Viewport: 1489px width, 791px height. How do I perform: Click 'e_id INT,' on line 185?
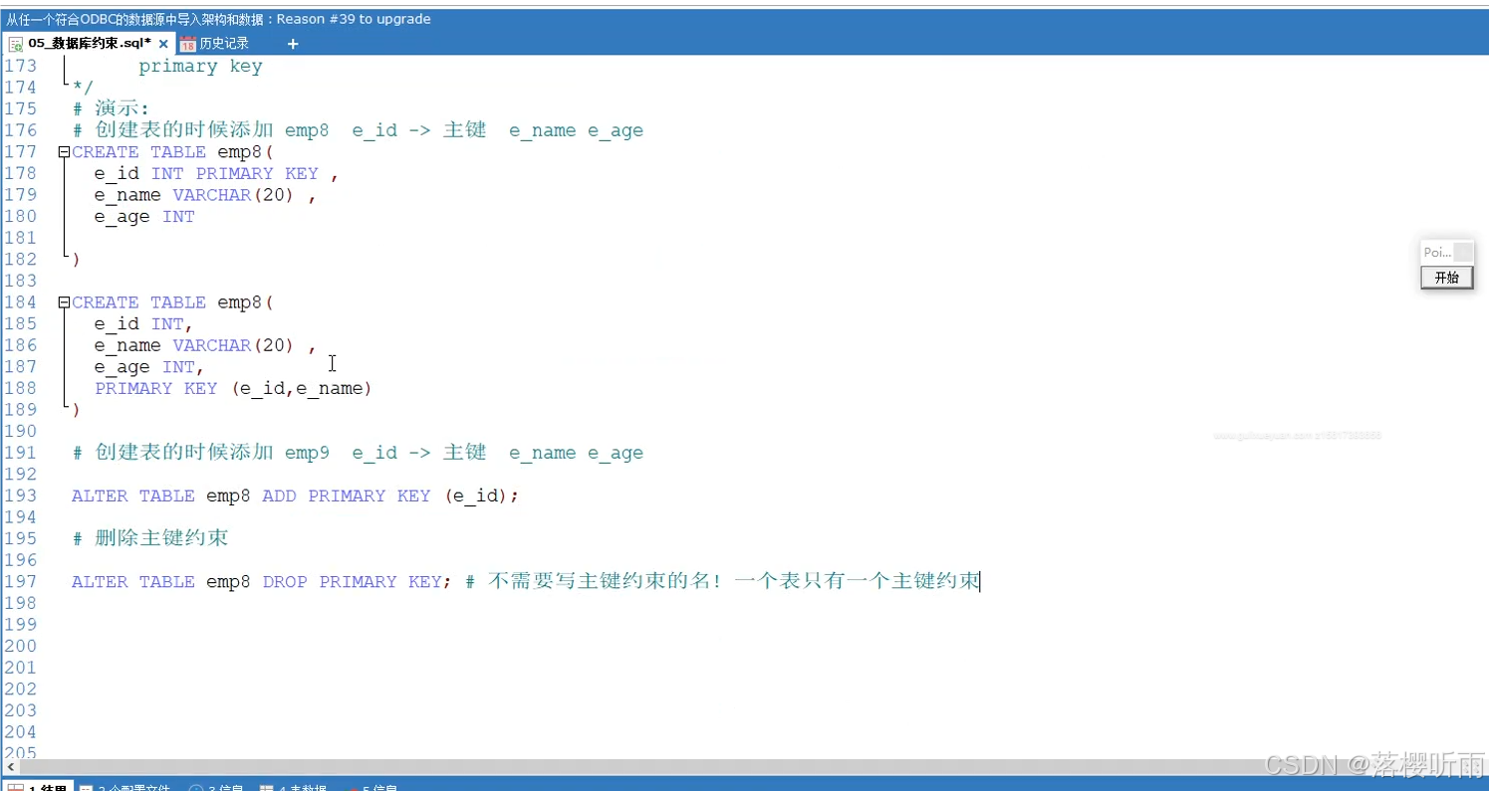pos(143,324)
